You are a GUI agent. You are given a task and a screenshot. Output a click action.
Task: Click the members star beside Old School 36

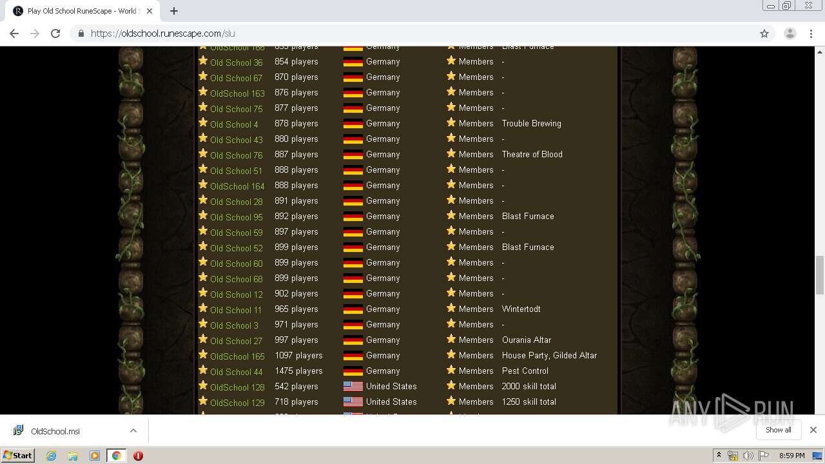tap(451, 61)
